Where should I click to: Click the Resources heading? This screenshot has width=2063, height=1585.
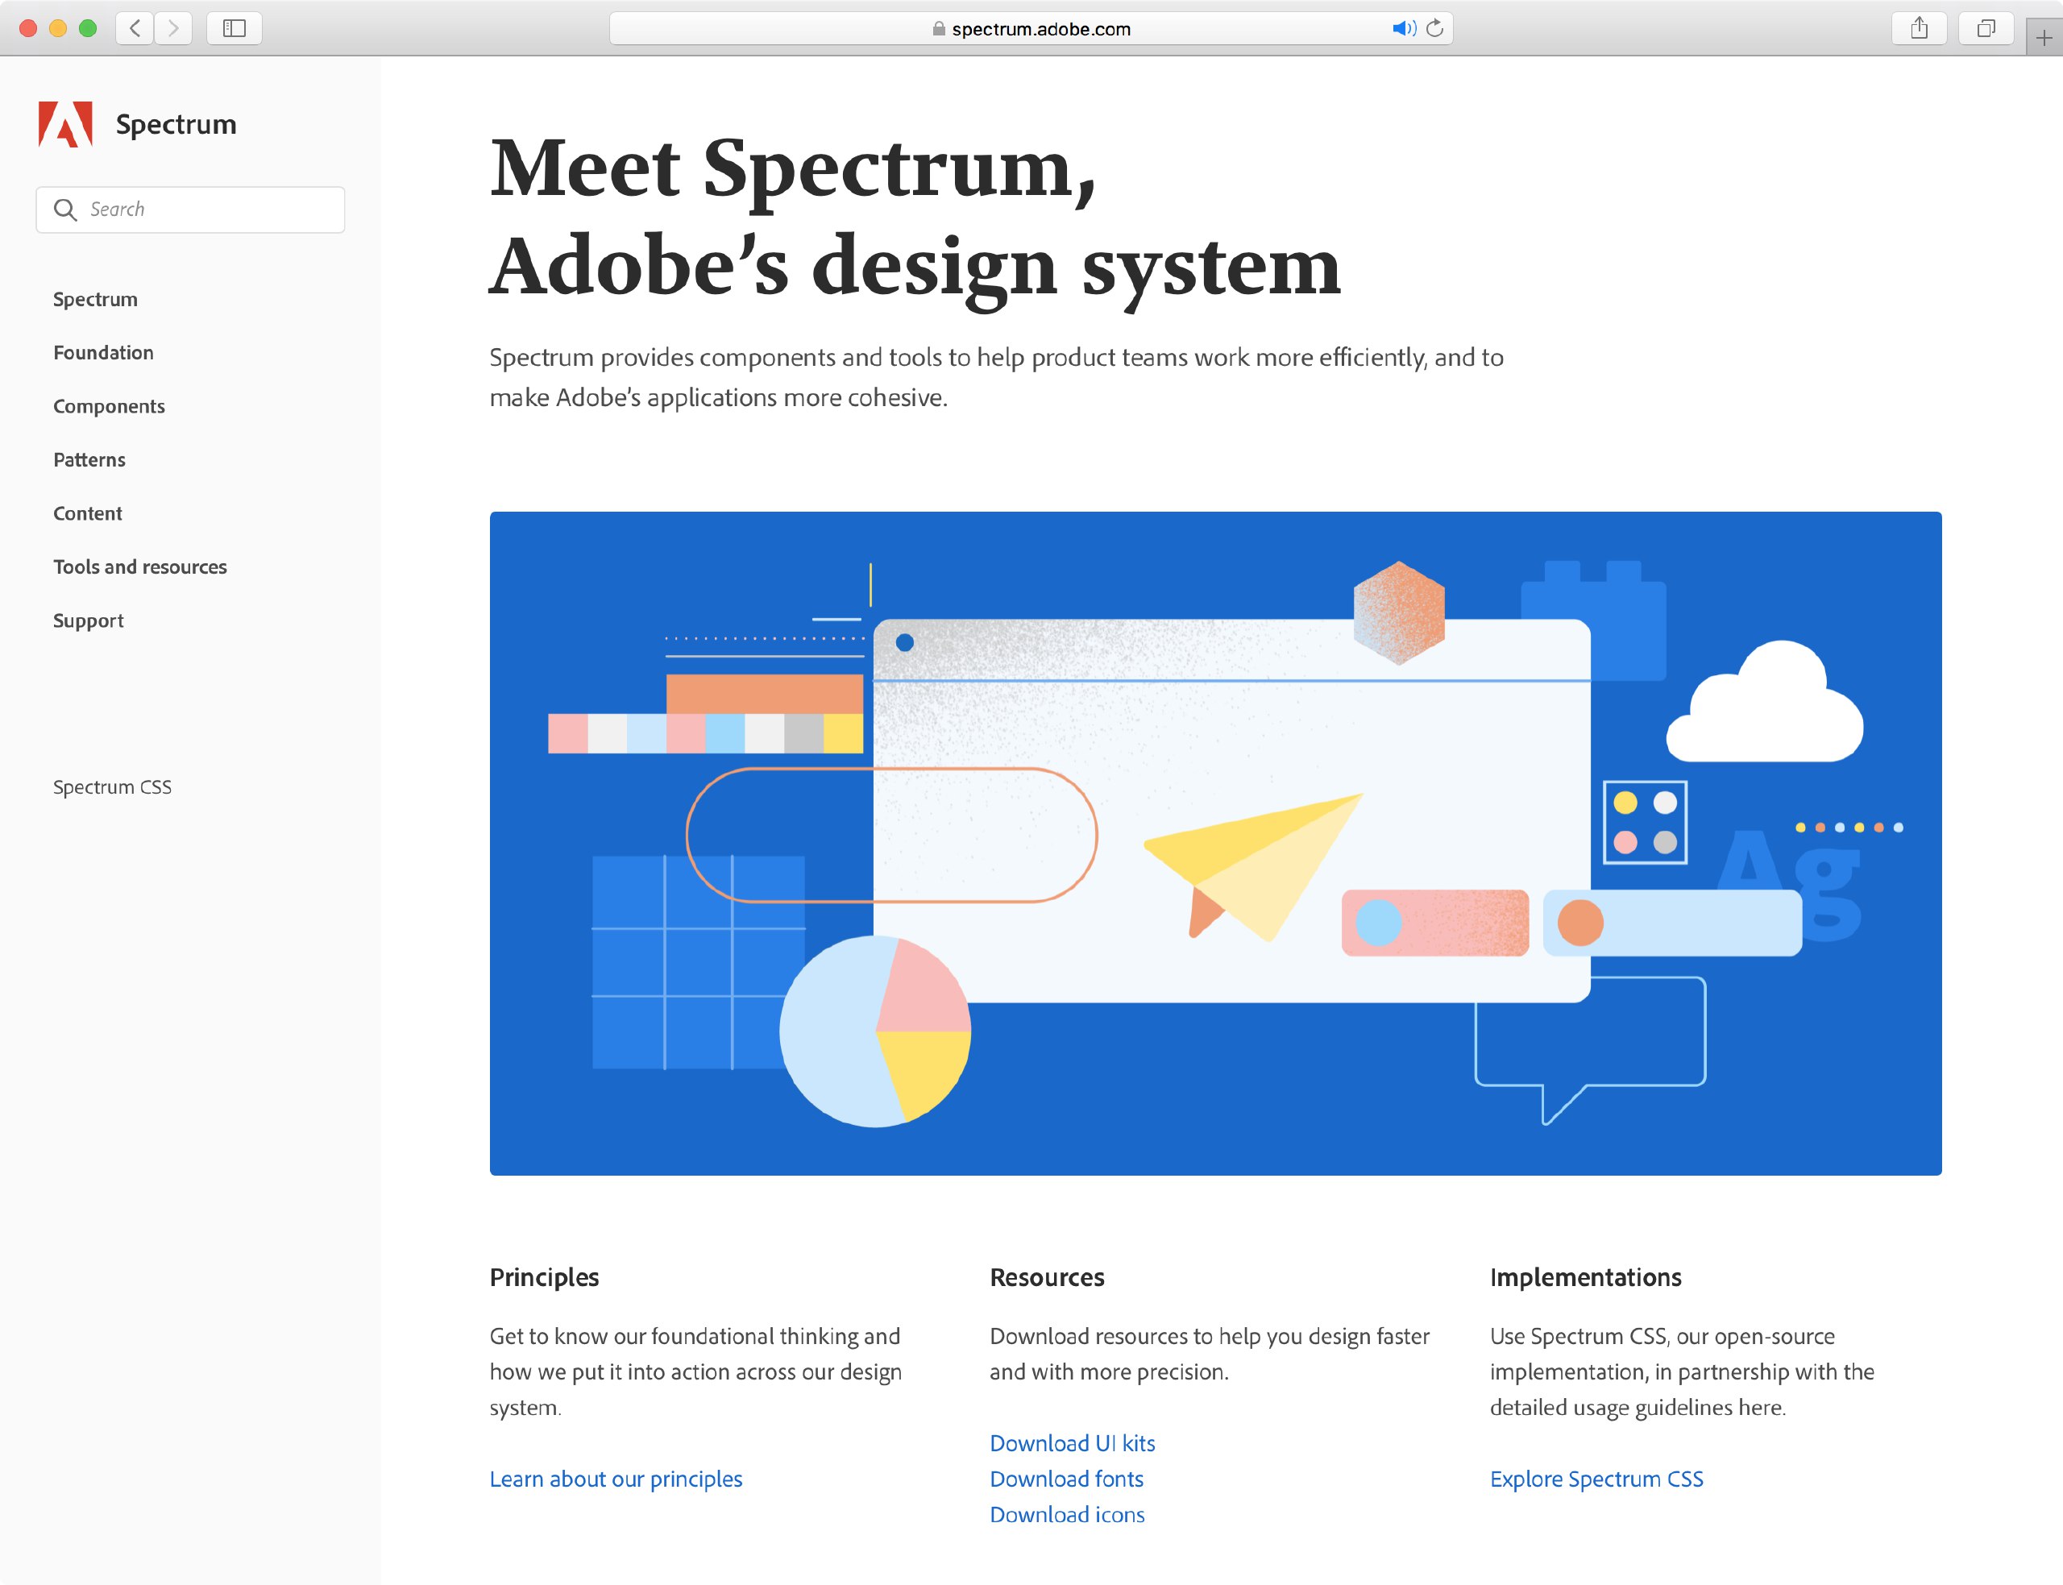pos(1047,1277)
